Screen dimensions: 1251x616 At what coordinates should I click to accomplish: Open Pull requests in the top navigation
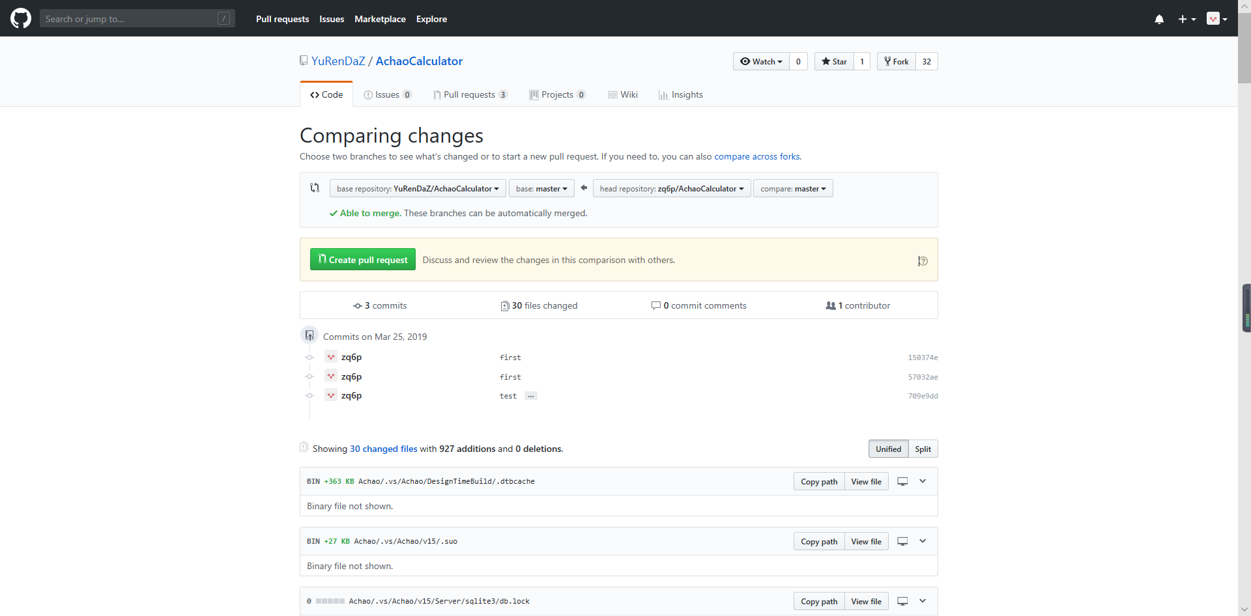coord(282,19)
